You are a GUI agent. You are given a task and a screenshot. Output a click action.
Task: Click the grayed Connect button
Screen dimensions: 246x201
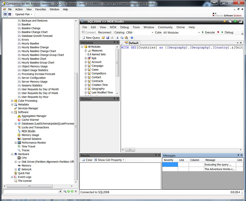click(x=89, y=32)
